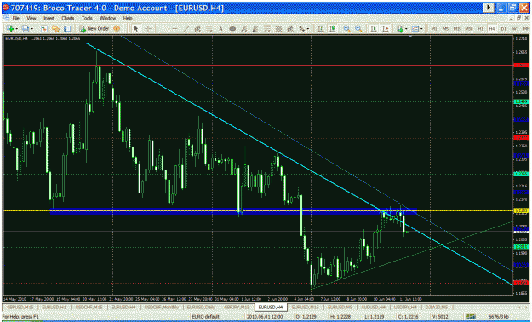This screenshot has height=322, width=532.
Task: Zoom out of the chart
Action: [358, 29]
